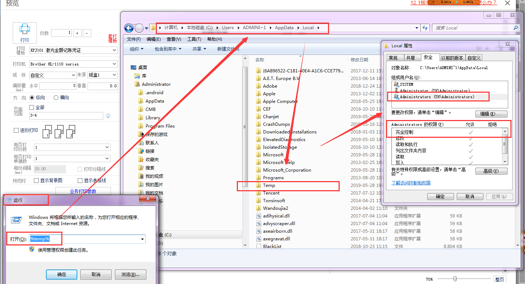The image size is (525, 284).
Task: Click the folder icon beside Adobe
Action: tap(258, 86)
